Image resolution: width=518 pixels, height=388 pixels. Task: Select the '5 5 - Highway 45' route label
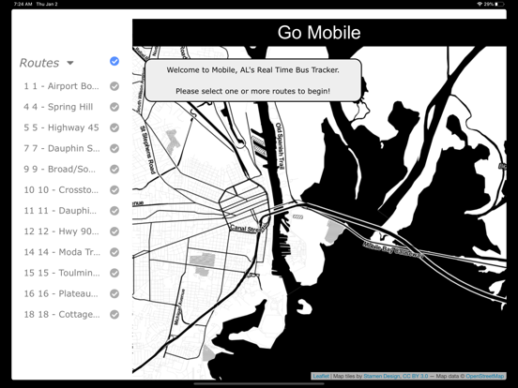coord(61,127)
